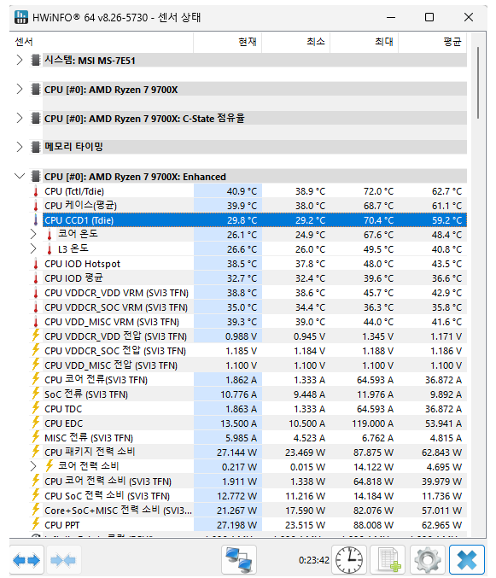Click the blue X close sensors button
This screenshot has height=578, width=496.
[467, 560]
